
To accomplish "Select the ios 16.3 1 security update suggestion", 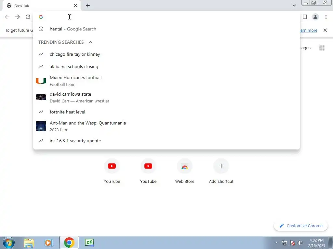I will (x=166, y=141).
